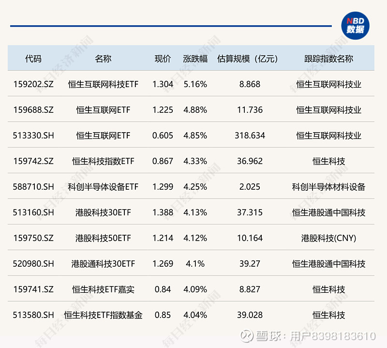The height and width of the screenshot is (348, 387).
Task: Click the NBD数据 circular logo
Action: (x=357, y=25)
